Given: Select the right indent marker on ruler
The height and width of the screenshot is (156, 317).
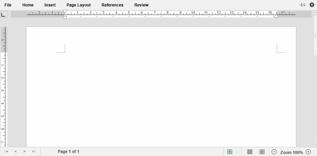Looking at the screenshot, I should [276, 16].
